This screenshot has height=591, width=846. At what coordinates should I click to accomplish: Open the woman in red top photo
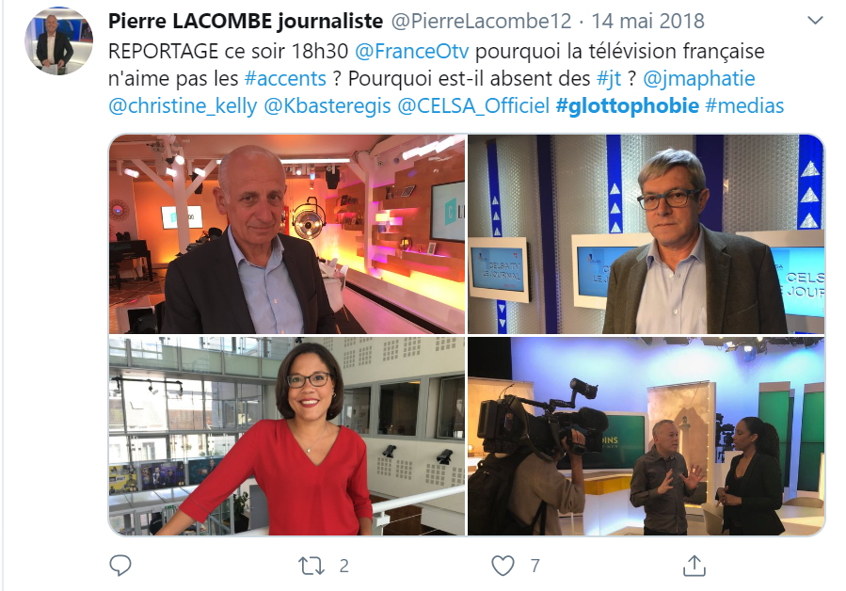tap(286, 436)
